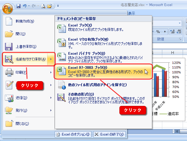Click the Excel の終了(X) button
This screenshot has height=141, width=187.
pos(110,134)
